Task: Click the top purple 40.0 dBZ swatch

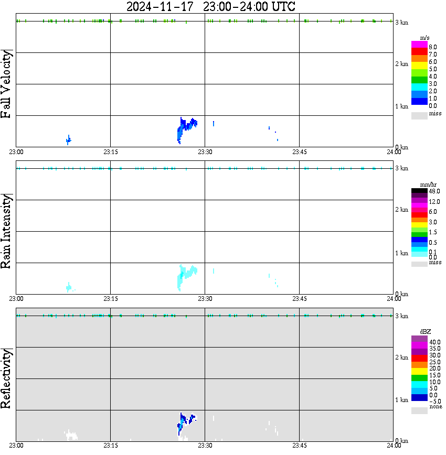Action: [x=419, y=339]
